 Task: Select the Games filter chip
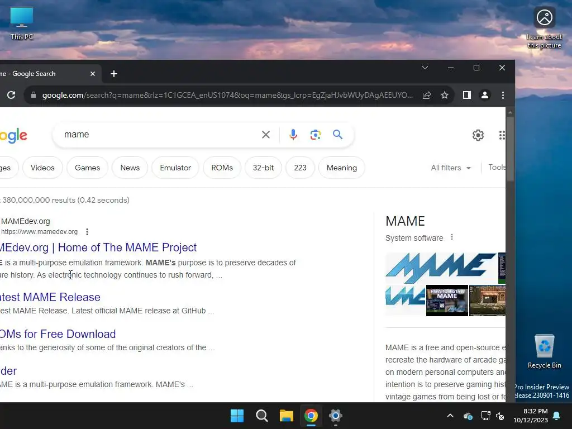click(x=87, y=168)
